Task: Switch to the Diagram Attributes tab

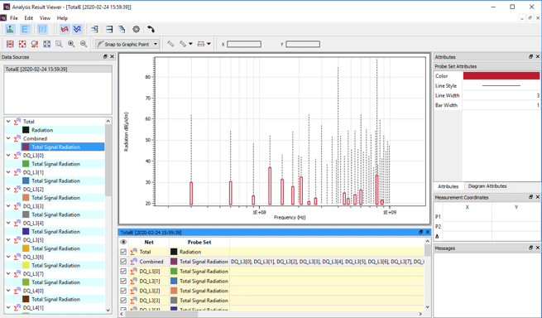Action: [487, 186]
